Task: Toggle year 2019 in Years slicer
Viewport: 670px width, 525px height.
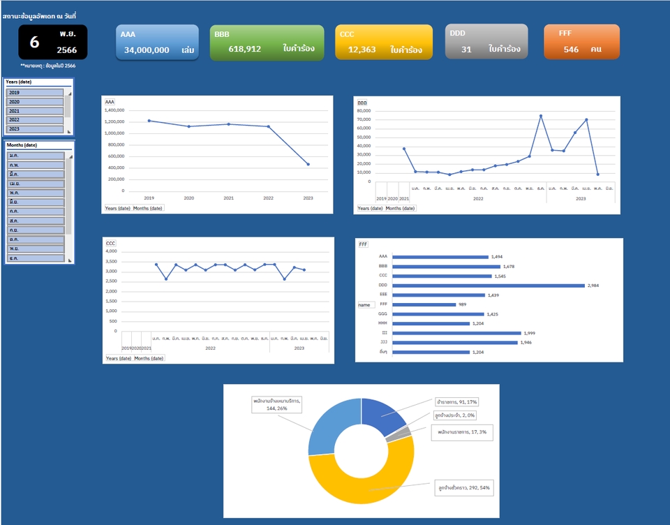Action: (35, 92)
